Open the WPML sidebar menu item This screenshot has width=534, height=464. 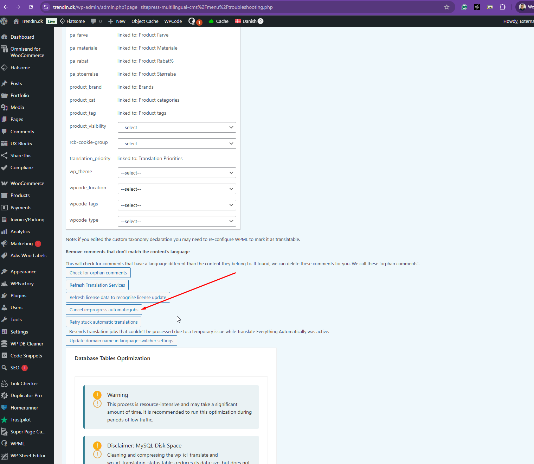click(x=18, y=444)
